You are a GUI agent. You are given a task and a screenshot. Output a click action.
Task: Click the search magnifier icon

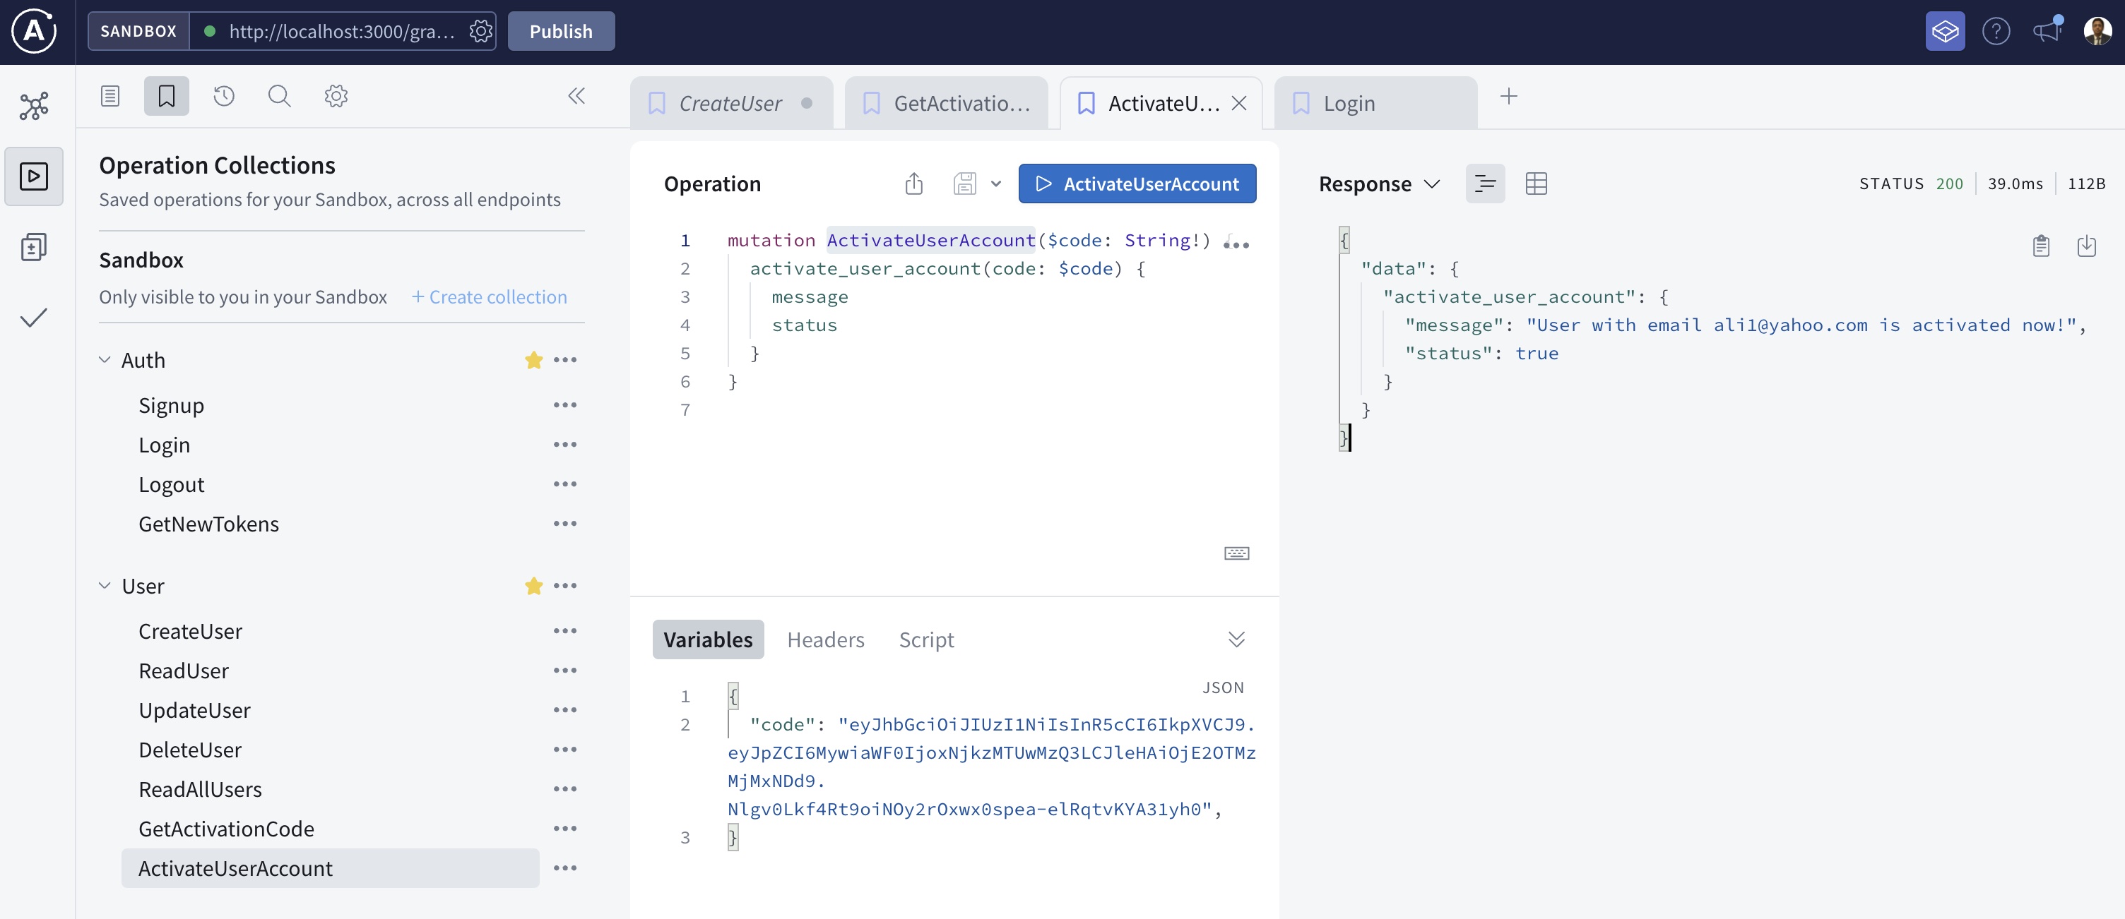tap(279, 97)
